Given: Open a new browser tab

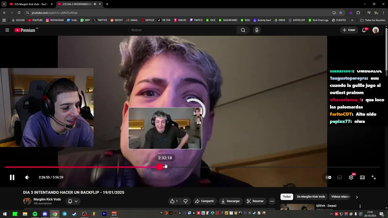Looking at the screenshot, I should 107,4.
